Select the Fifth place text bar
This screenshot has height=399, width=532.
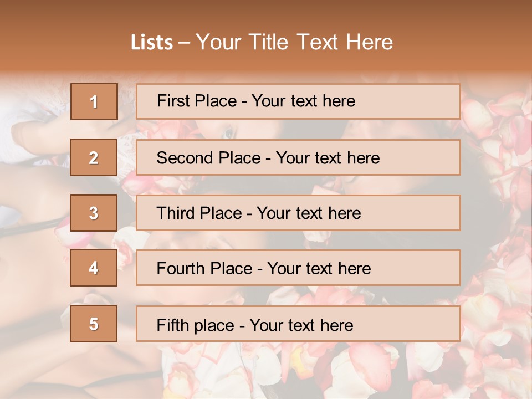click(x=298, y=324)
